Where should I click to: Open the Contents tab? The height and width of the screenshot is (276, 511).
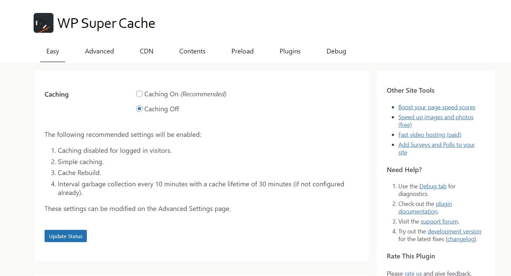(192, 51)
